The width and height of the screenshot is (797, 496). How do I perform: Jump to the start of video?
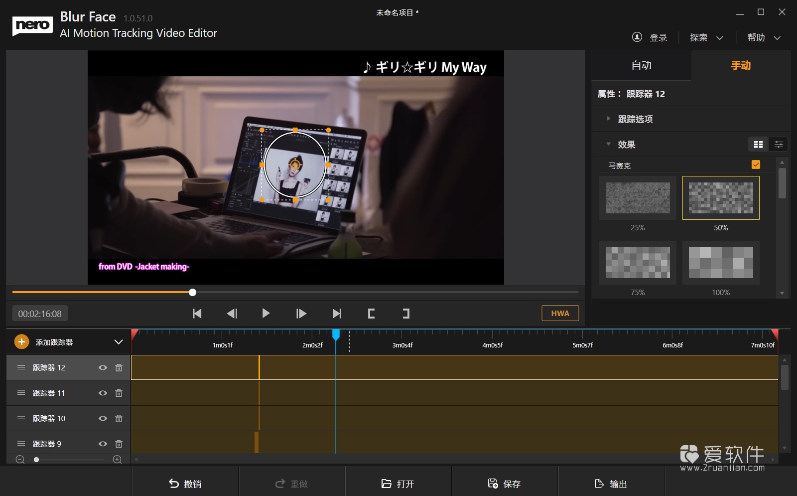[197, 314]
